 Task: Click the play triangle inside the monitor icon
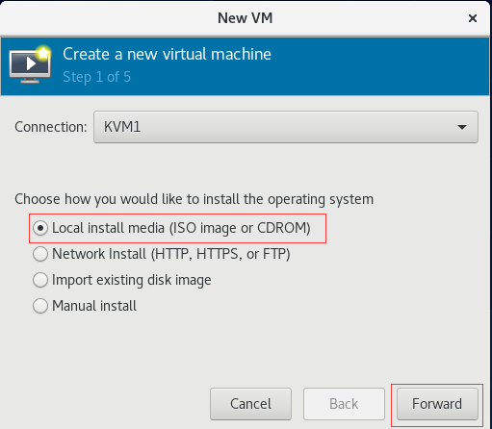31,63
